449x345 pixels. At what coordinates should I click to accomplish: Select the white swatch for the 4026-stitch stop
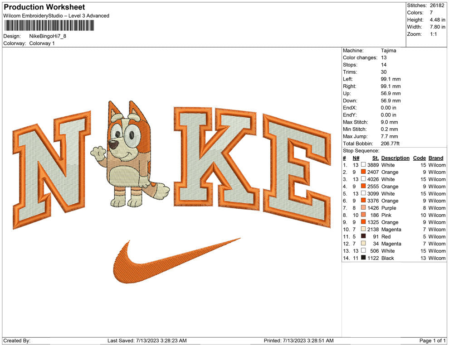[x=363, y=179]
